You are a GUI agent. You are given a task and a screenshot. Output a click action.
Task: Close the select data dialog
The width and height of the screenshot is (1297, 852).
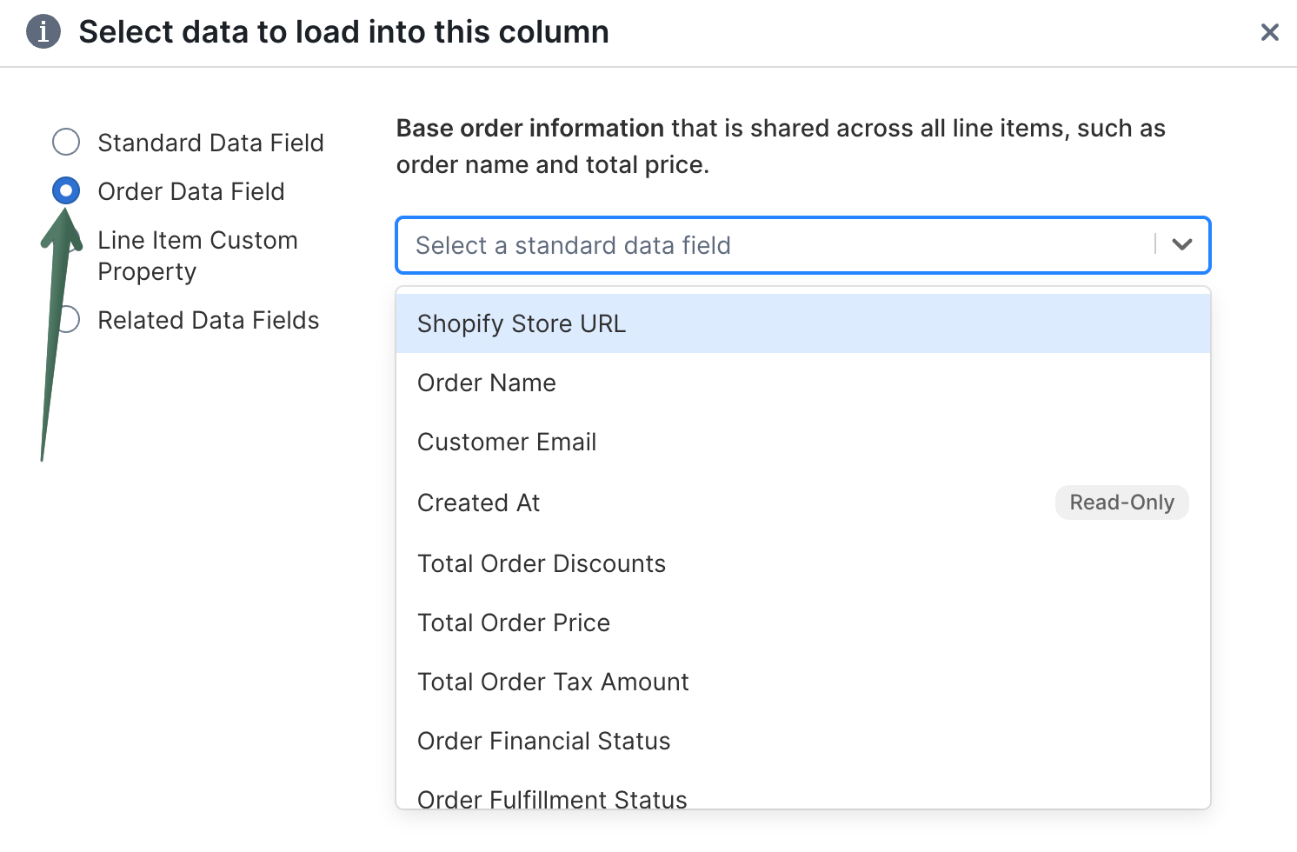click(x=1269, y=32)
